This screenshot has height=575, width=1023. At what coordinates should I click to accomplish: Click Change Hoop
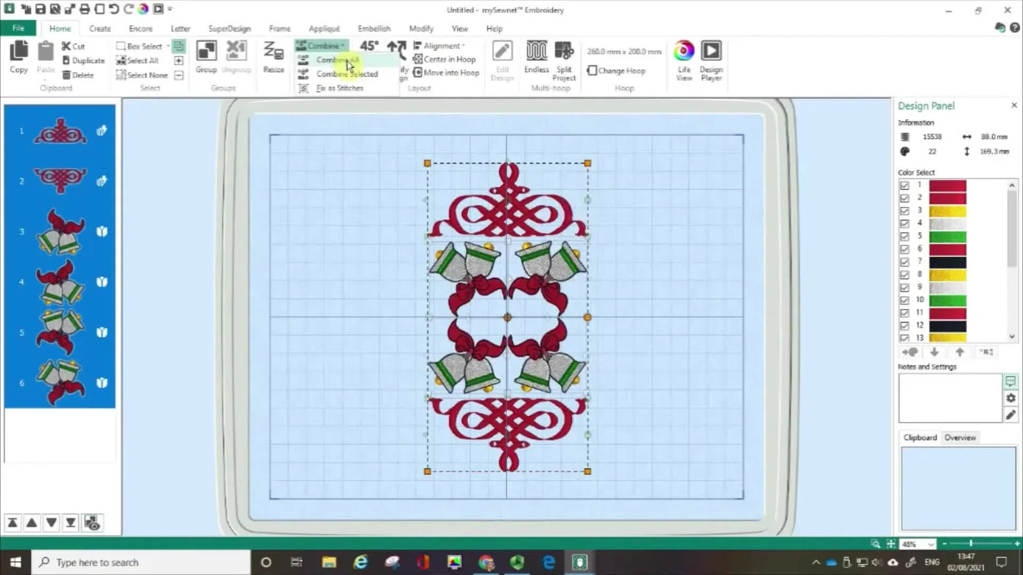(616, 71)
